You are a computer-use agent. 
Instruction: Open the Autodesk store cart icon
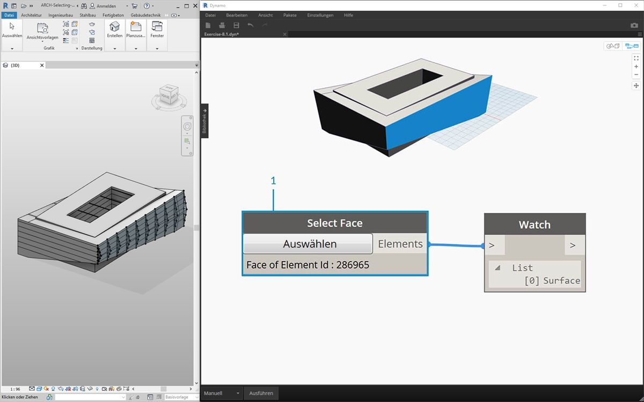[134, 6]
